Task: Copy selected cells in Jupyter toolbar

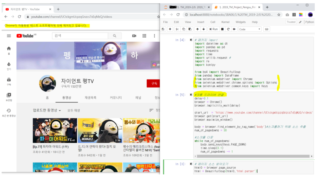Action: point(184,29)
